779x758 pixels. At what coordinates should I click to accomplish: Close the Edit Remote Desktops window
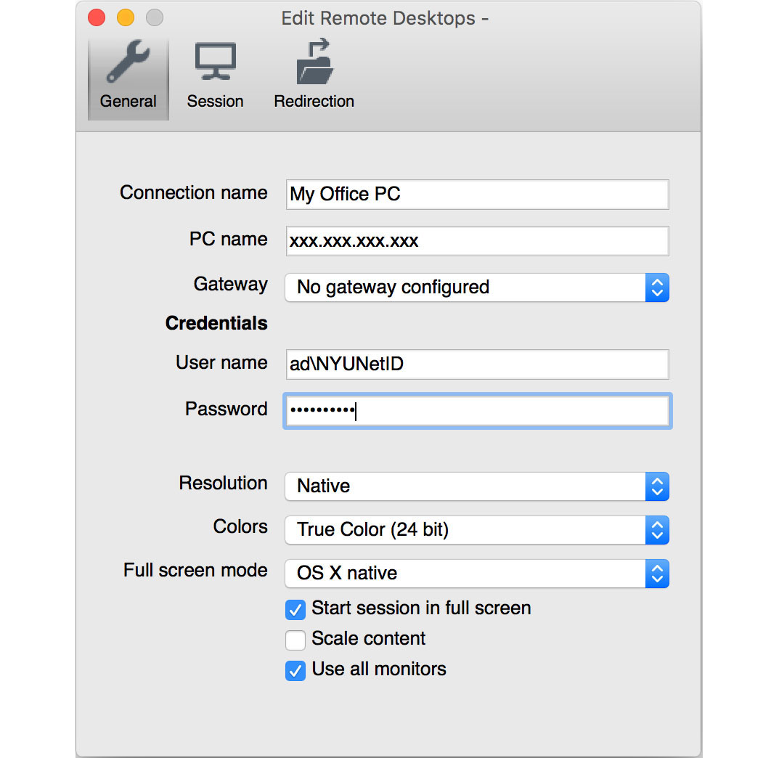[97, 18]
